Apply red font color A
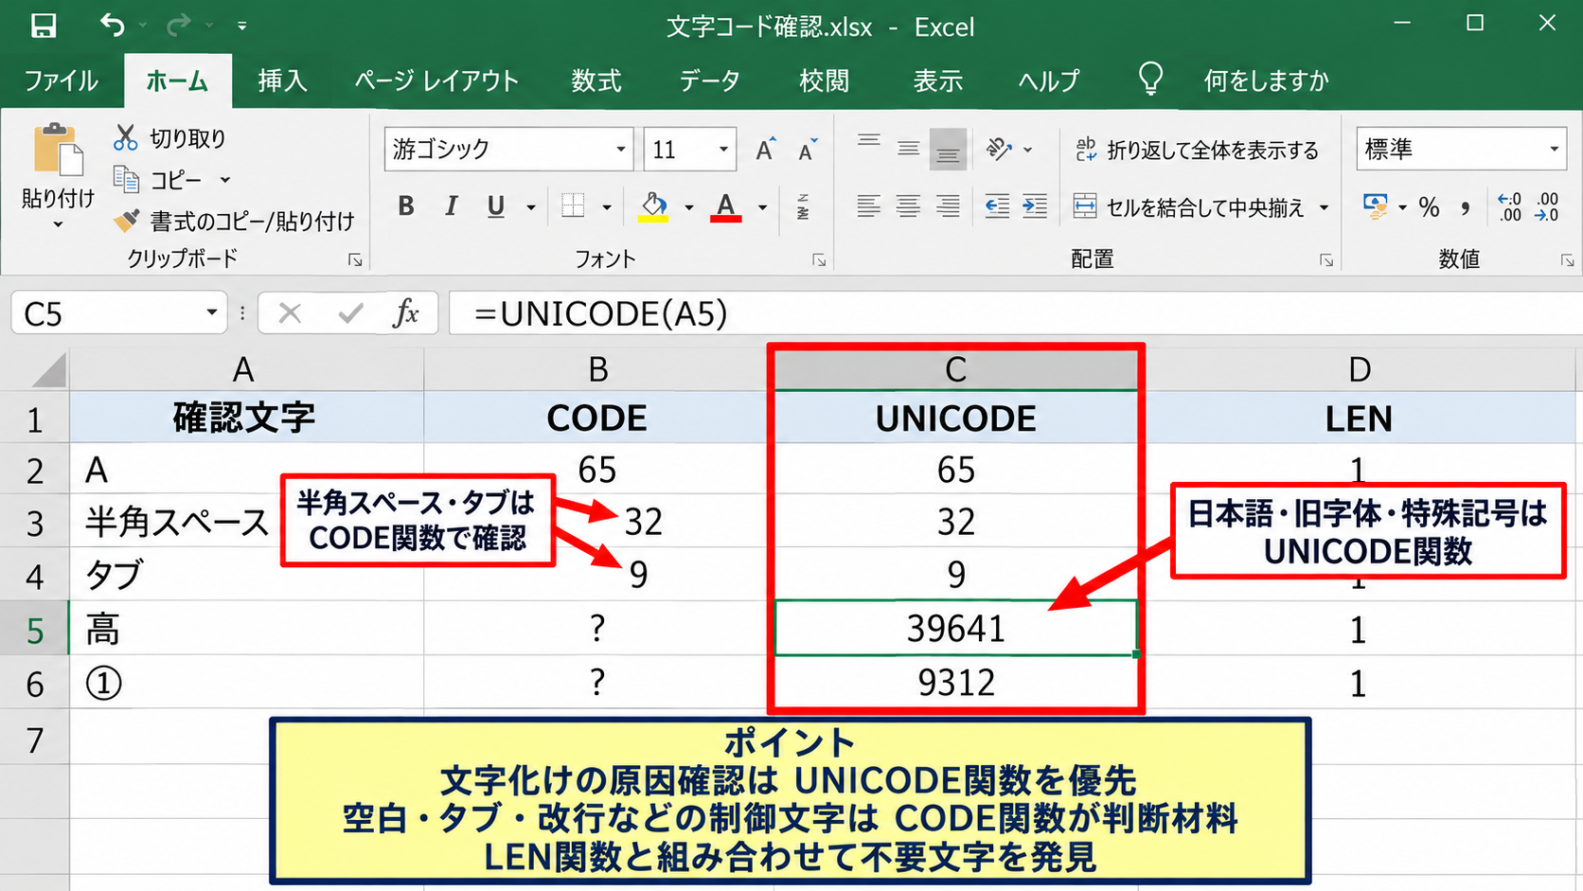This screenshot has width=1583, height=891. point(726,206)
